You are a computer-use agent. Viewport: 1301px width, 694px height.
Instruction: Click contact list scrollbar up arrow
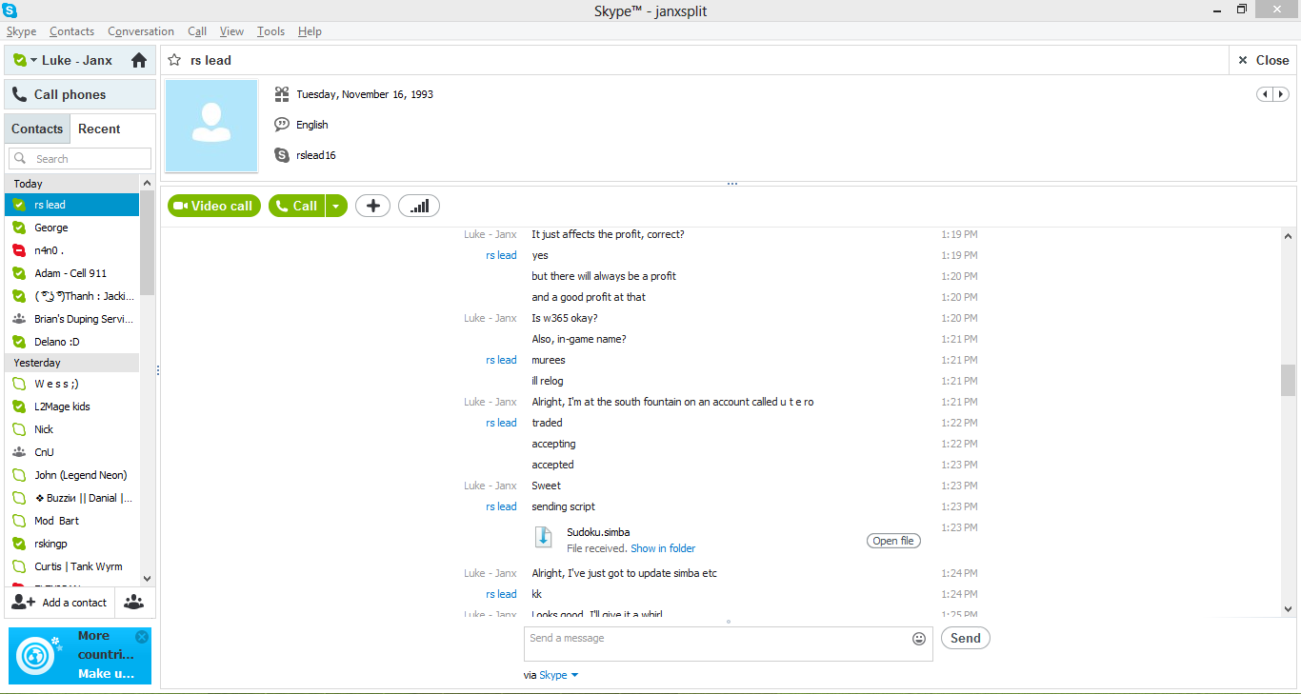coord(147,183)
